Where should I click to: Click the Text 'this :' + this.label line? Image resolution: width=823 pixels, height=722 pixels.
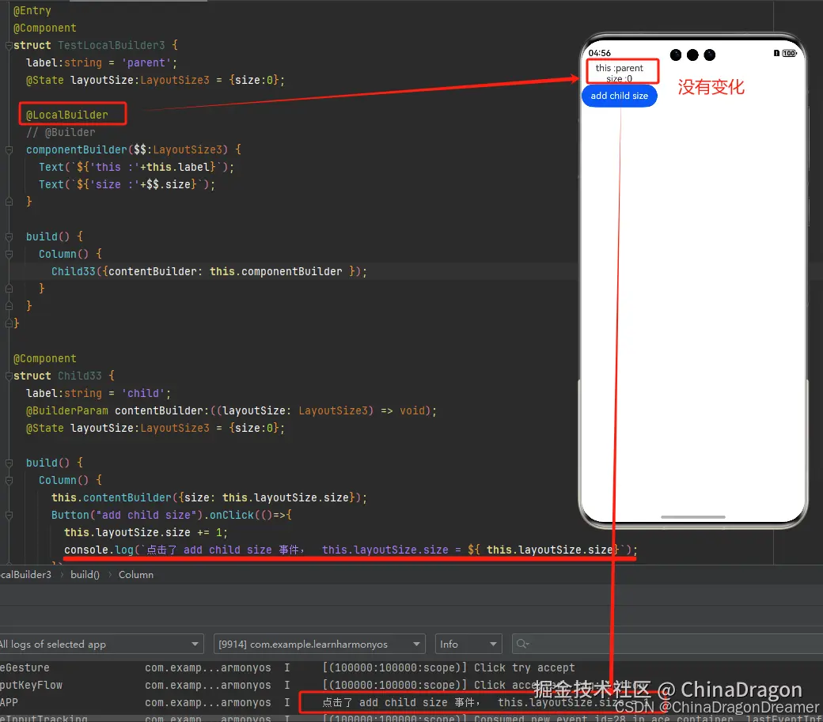(136, 168)
